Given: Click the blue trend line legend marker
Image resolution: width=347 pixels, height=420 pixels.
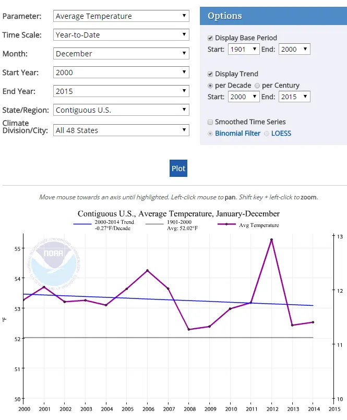Looking at the screenshot, I should [x=82, y=225].
